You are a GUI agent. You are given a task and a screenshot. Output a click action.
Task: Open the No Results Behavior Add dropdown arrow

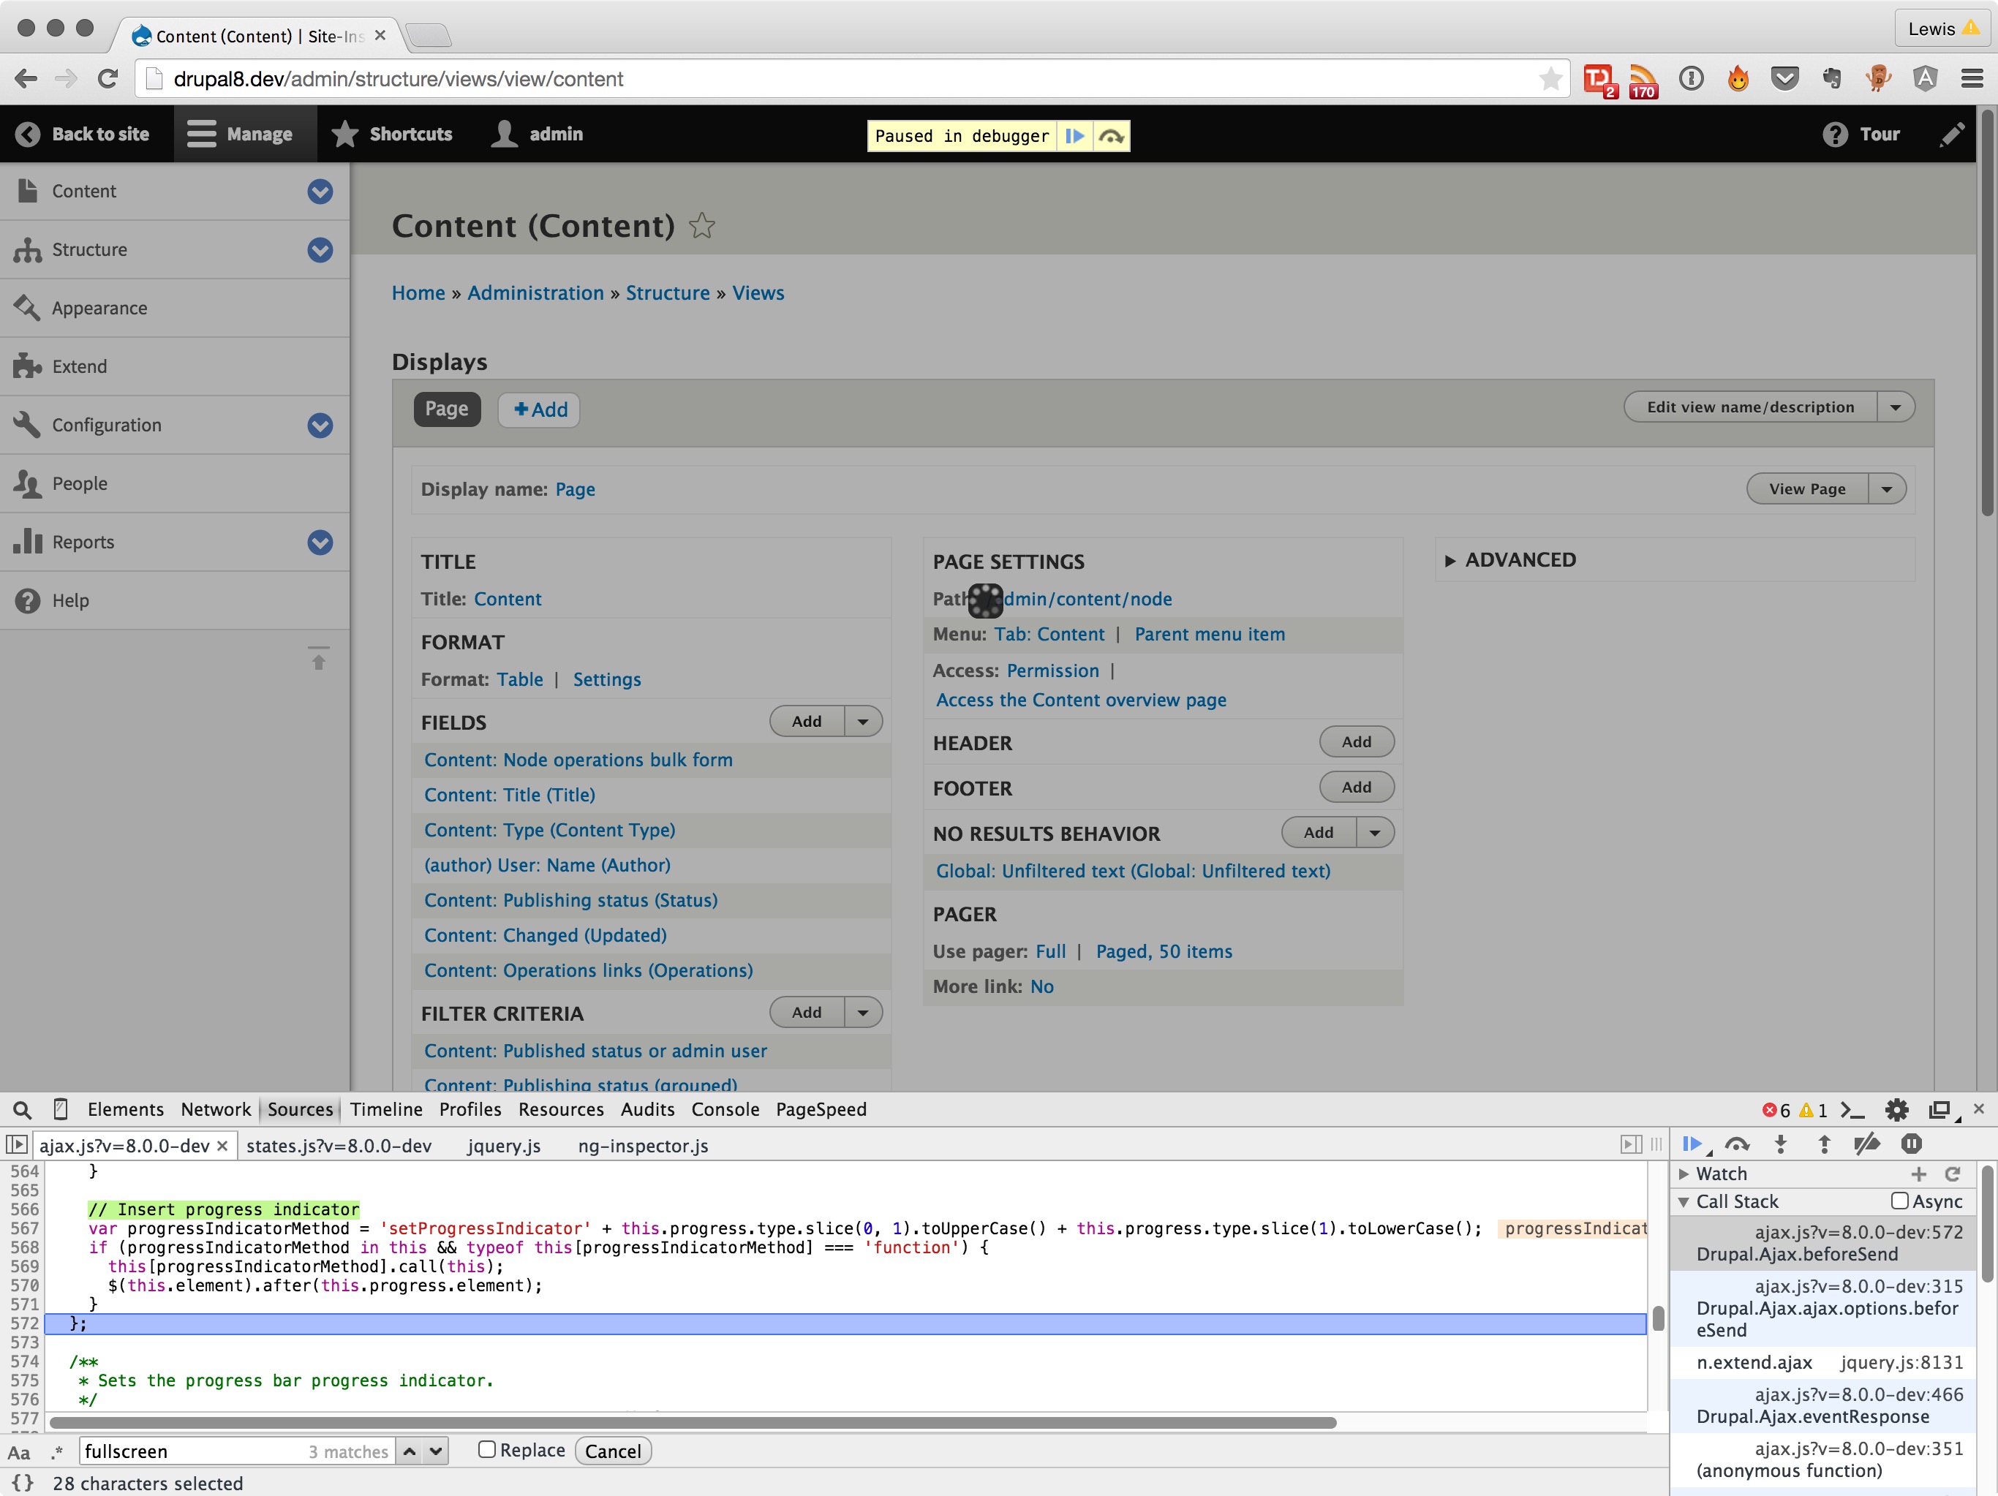[1376, 832]
